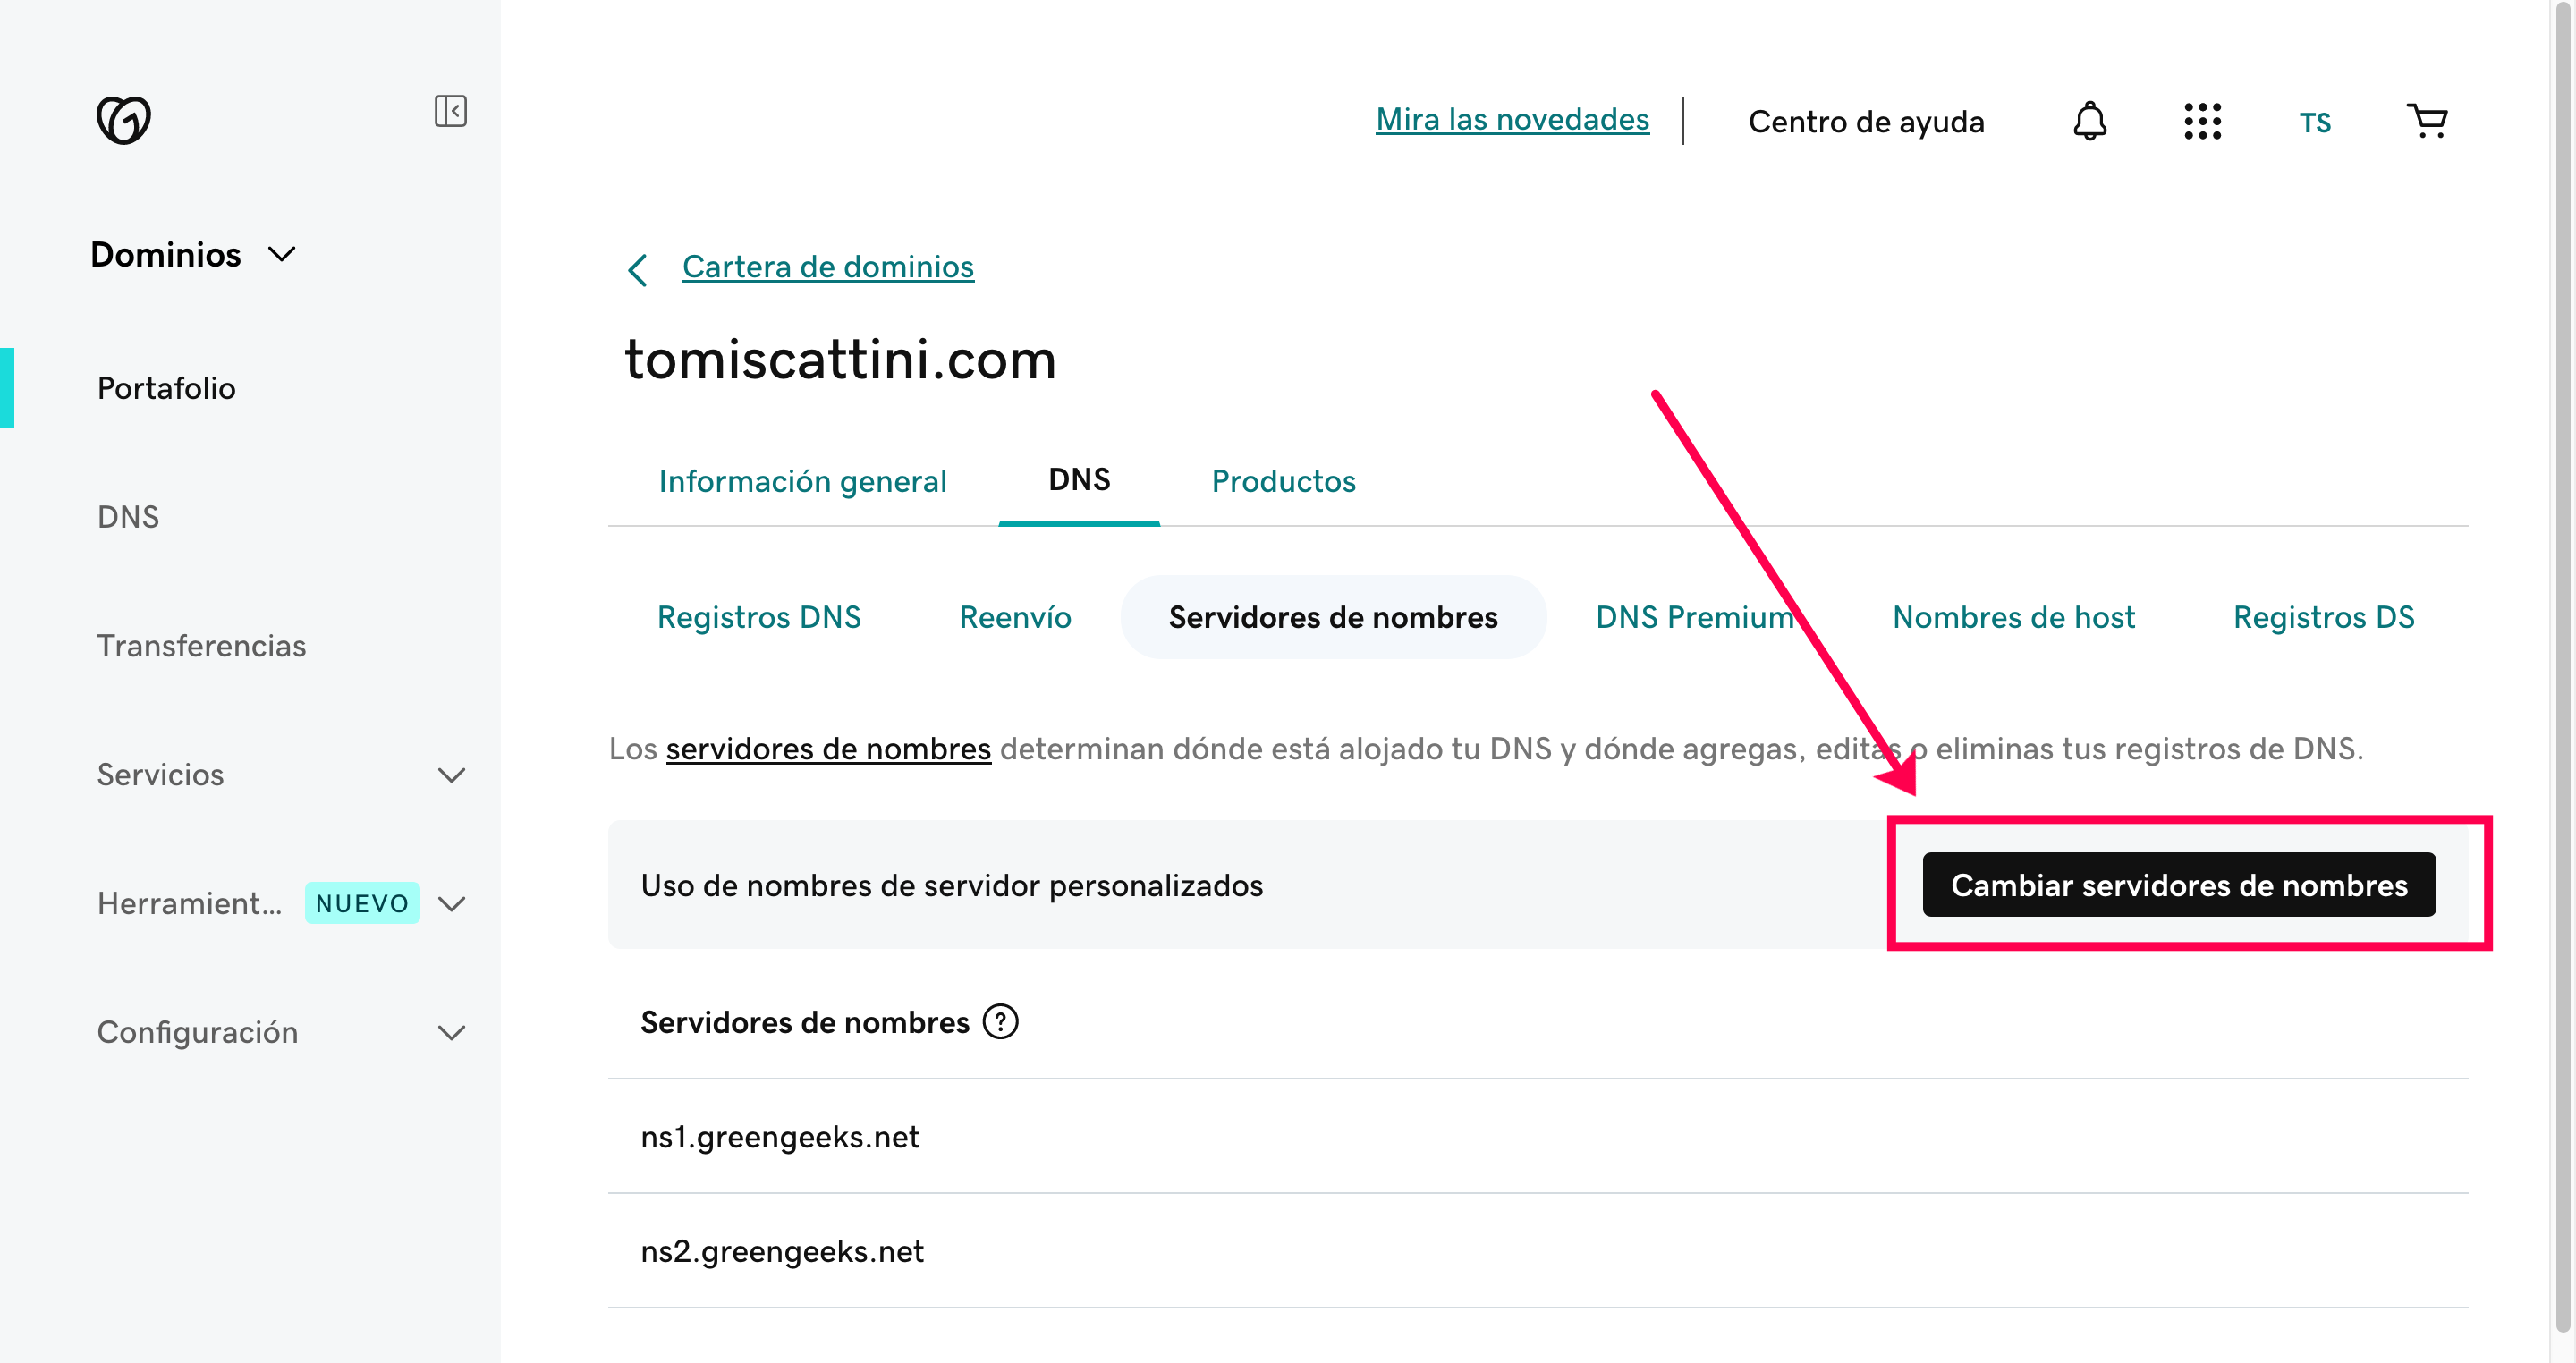The height and width of the screenshot is (1363, 2576).
Task: Expand the Configuración sidebar section
Action: [x=452, y=1032]
